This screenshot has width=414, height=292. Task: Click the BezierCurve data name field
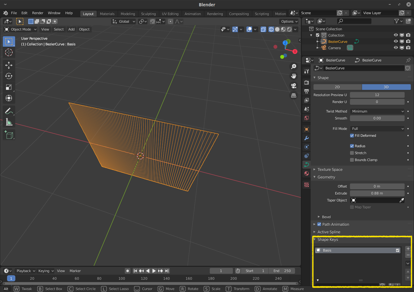364,68
